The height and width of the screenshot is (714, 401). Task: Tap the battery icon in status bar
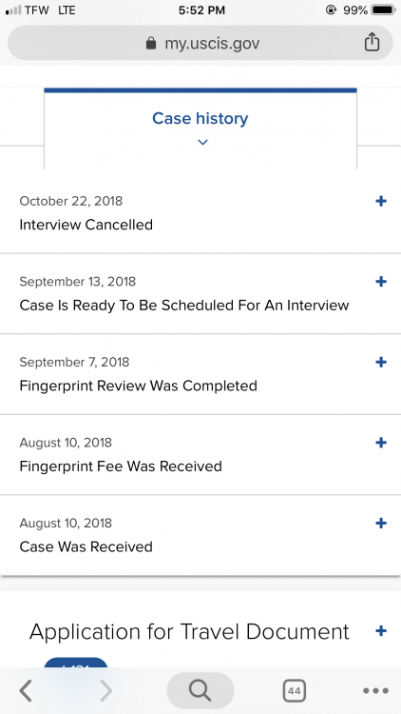[x=383, y=10]
